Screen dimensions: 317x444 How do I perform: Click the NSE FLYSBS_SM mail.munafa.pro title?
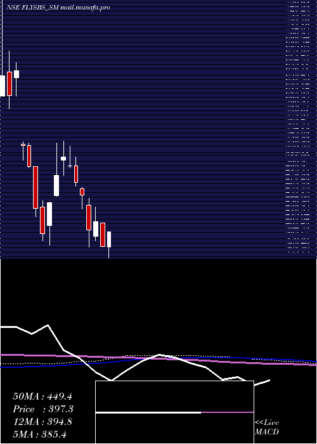click(58, 8)
